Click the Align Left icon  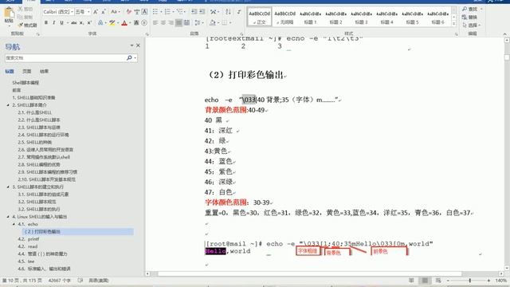tap(155, 23)
